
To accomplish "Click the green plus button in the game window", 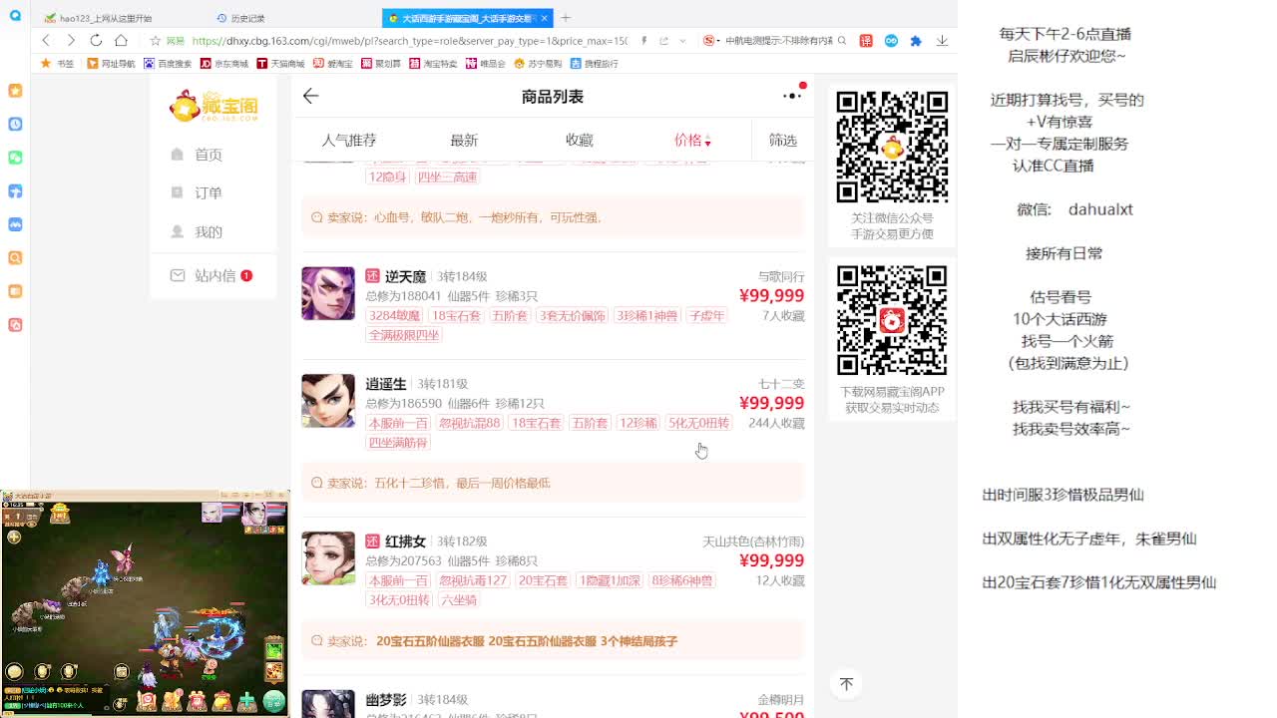I will pyautogui.click(x=246, y=701).
